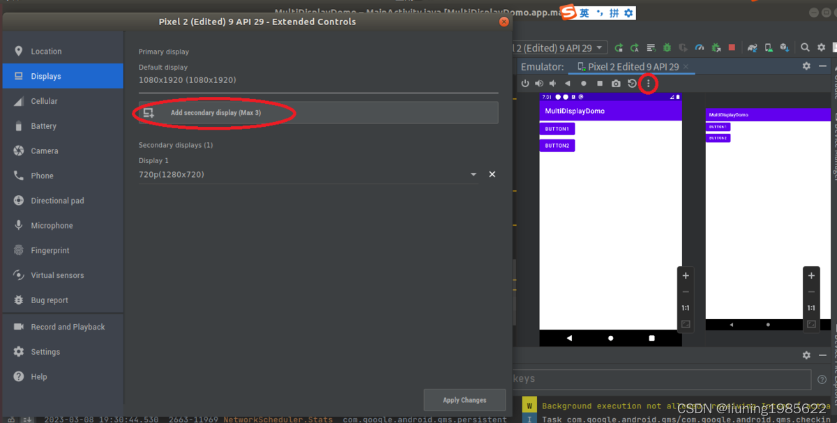Increase emulator volume via volume up icon
Screen dimensions: 837x423
click(538, 83)
